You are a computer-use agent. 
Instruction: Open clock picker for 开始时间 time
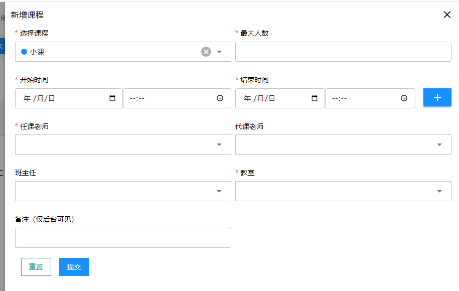220,98
